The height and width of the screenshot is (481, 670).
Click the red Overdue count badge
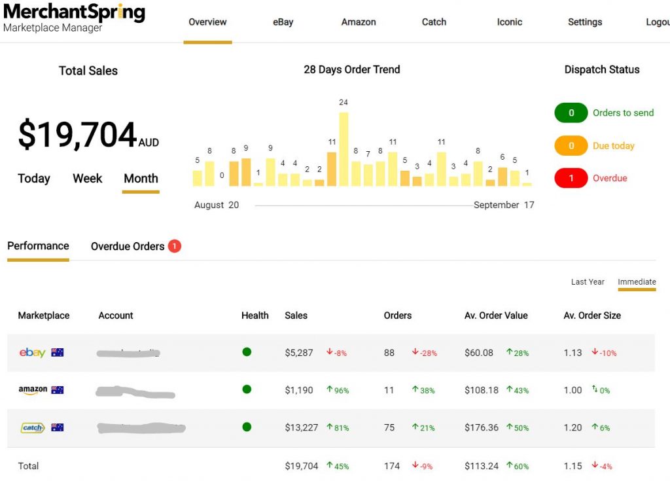(x=571, y=177)
